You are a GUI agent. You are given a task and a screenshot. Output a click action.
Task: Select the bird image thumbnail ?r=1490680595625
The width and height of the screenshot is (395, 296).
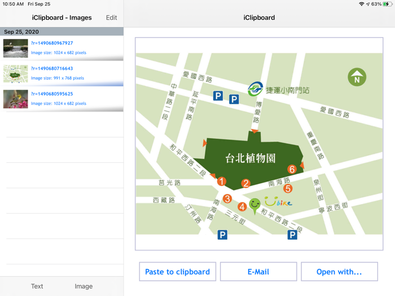tap(16, 99)
